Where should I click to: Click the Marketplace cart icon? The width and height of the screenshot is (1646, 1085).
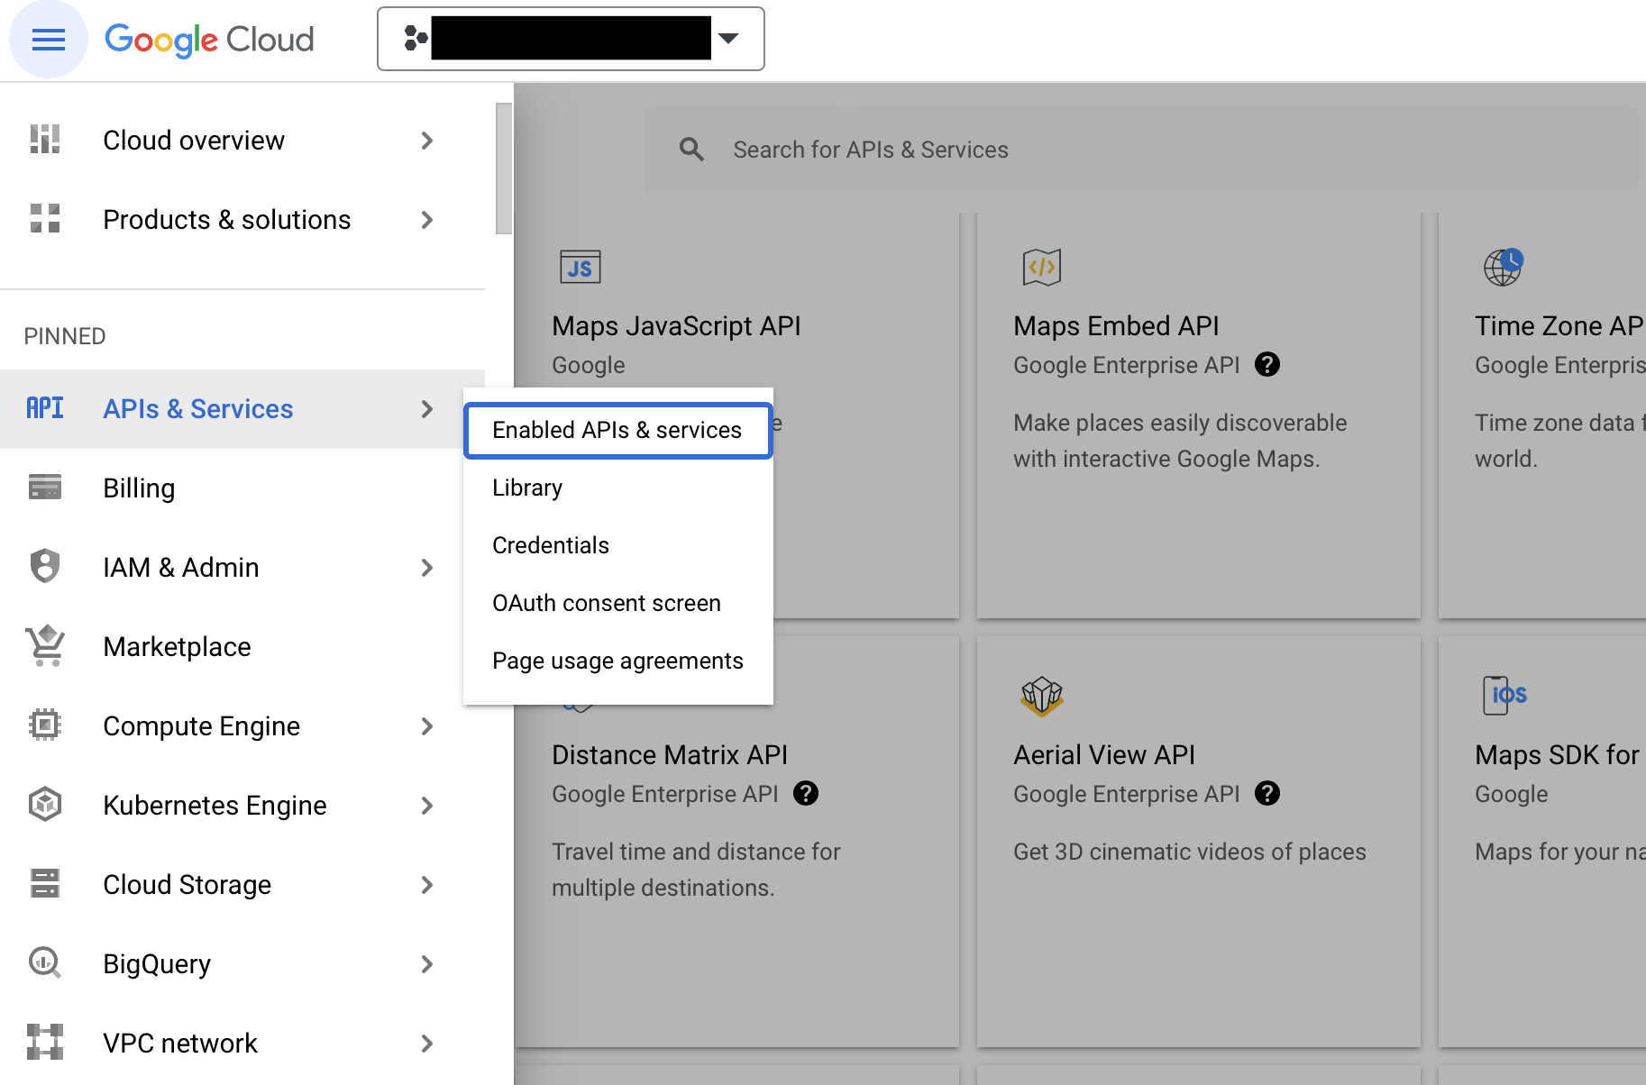coord(45,646)
